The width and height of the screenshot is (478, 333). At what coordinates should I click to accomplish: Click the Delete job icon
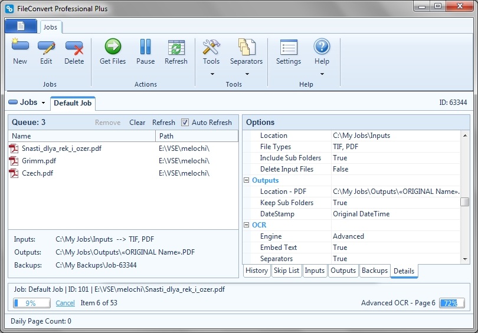tap(74, 48)
